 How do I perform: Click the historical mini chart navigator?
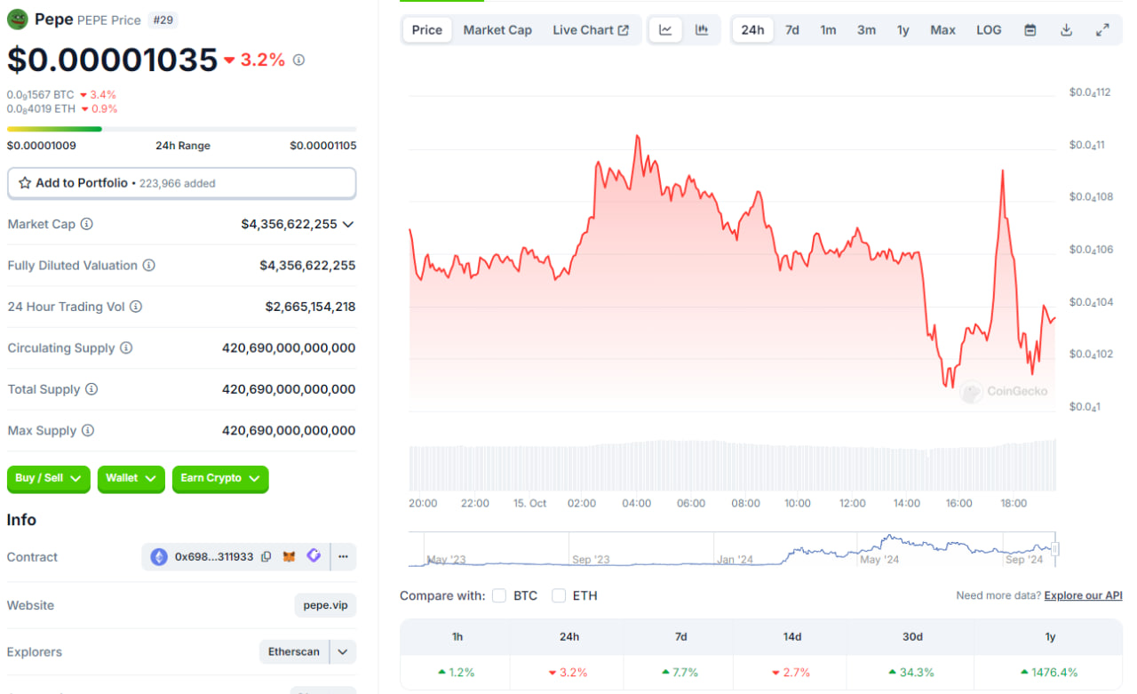click(733, 549)
